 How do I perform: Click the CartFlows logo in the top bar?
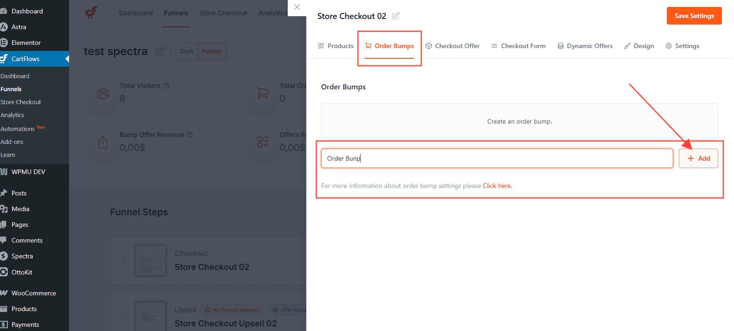[91, 13]
